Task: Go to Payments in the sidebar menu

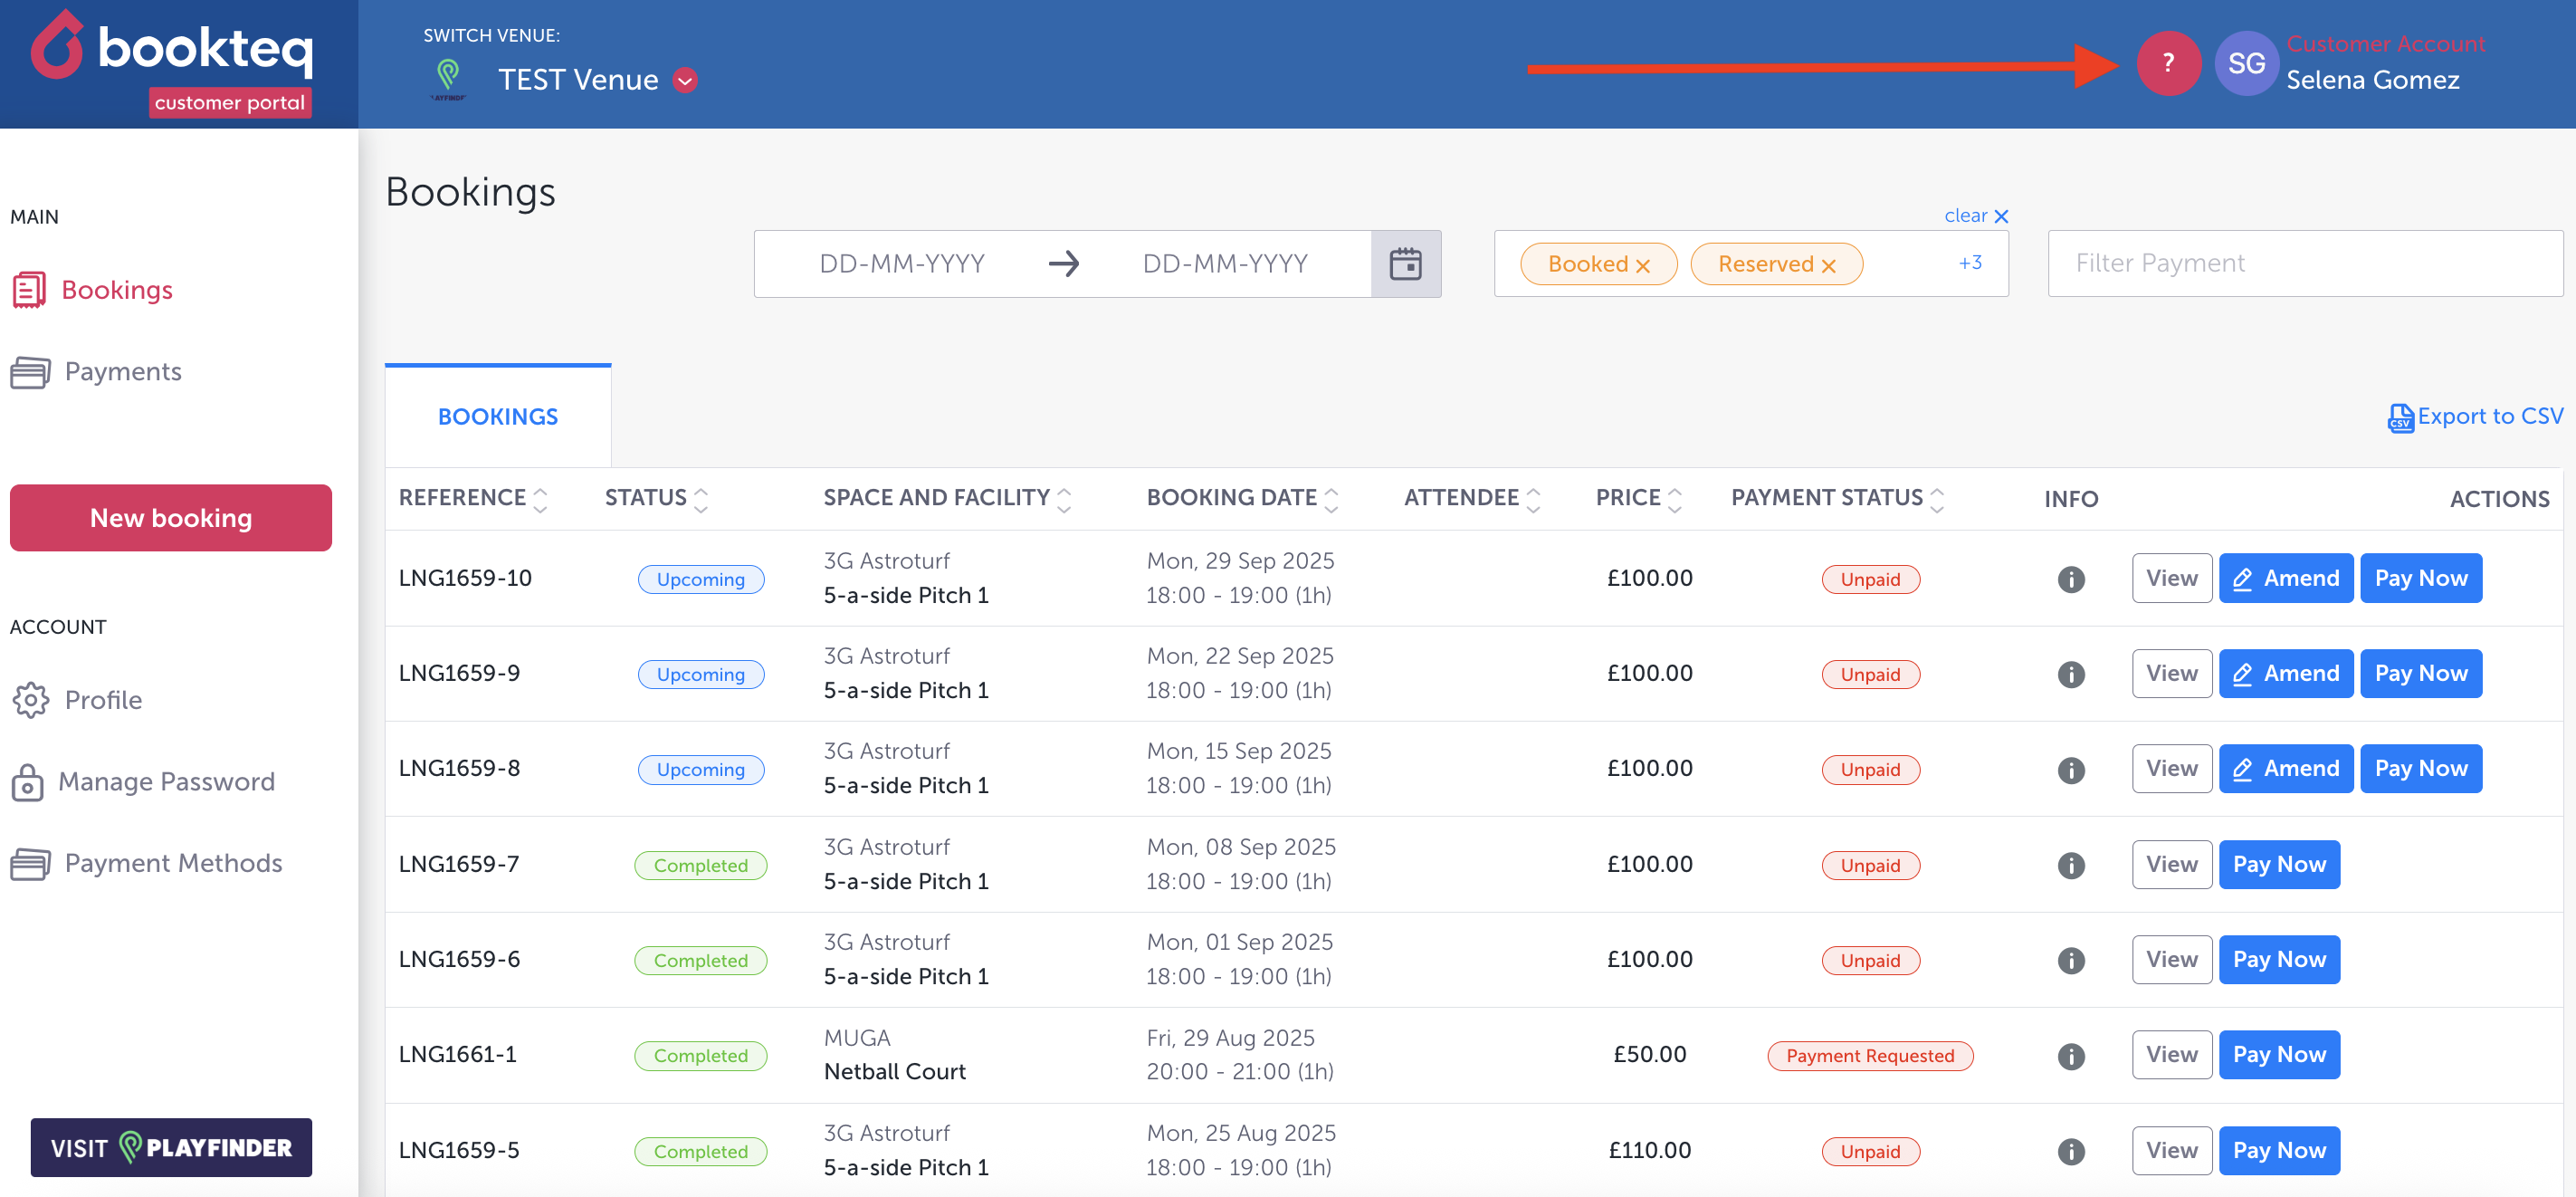Action: 122,372
